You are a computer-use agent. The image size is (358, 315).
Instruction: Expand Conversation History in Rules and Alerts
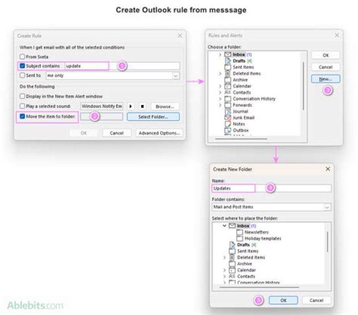point(220,99)
